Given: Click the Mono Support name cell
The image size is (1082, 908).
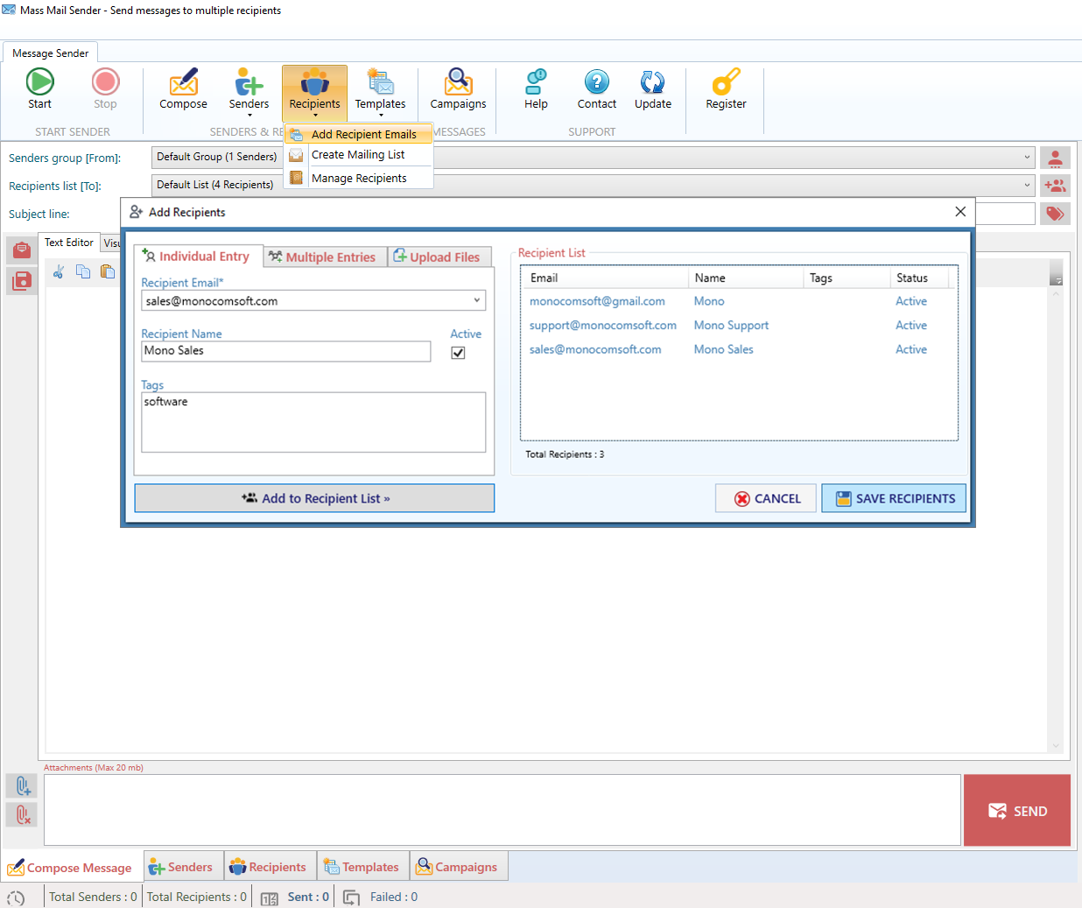Looking at the screenshot, I should (731, 325).
